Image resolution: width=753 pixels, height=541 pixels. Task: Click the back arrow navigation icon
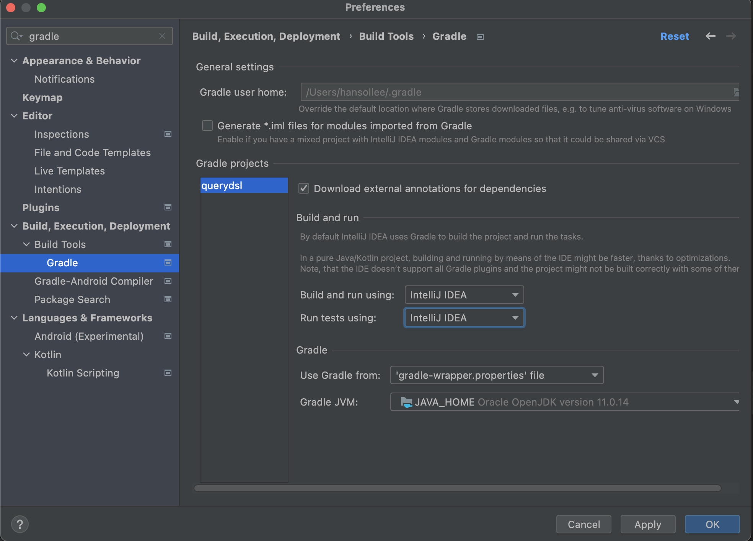710,36
